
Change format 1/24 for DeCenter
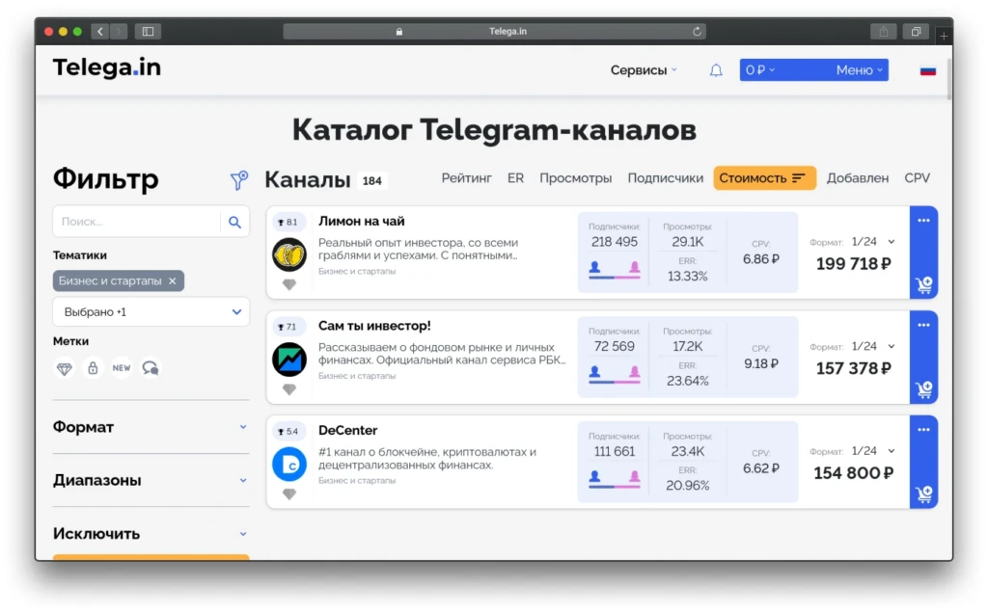coord(872,451)
